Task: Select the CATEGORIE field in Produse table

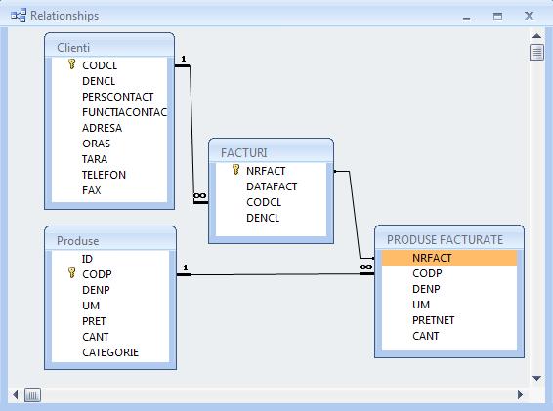Action: click(110, 352)
